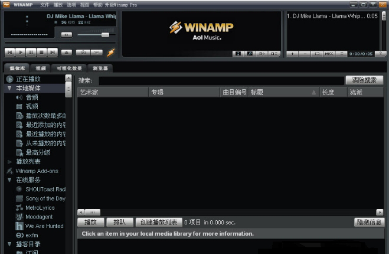
Task: Toggle Repeat mode
Action: coord(96,53)
